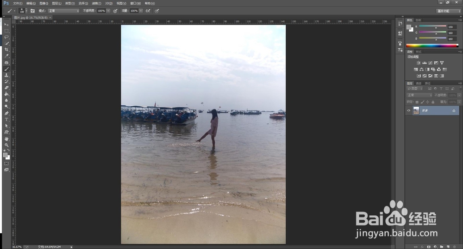Toggle lock transparent pixels
The height and width of the screenshot is (249, 463).
(417, 102)
